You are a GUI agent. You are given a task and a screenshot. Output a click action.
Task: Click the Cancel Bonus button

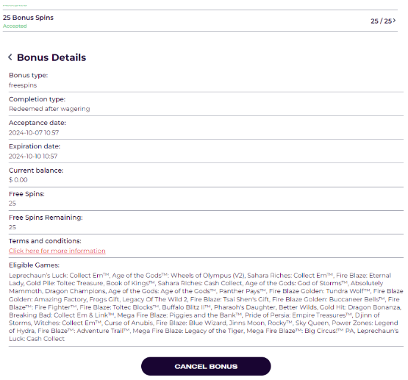tap(206, 366)
